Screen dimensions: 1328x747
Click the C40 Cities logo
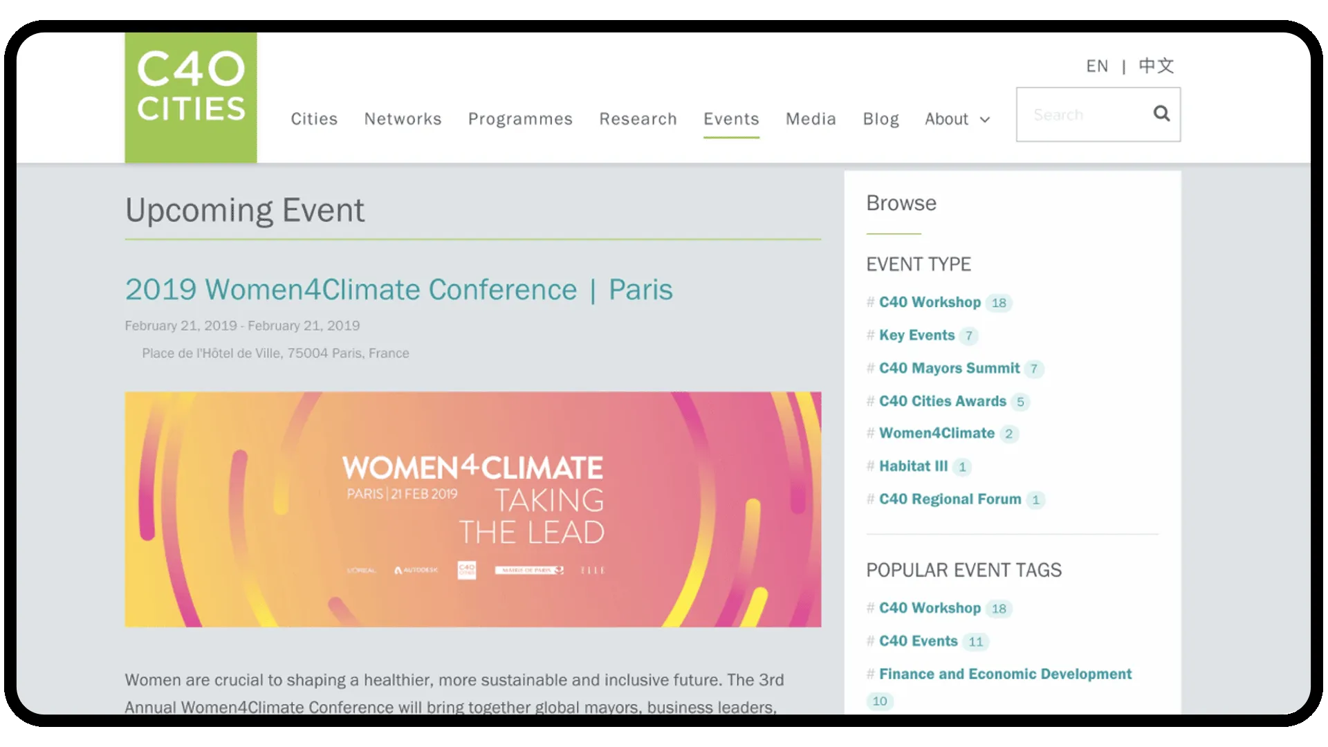point(190,97)
